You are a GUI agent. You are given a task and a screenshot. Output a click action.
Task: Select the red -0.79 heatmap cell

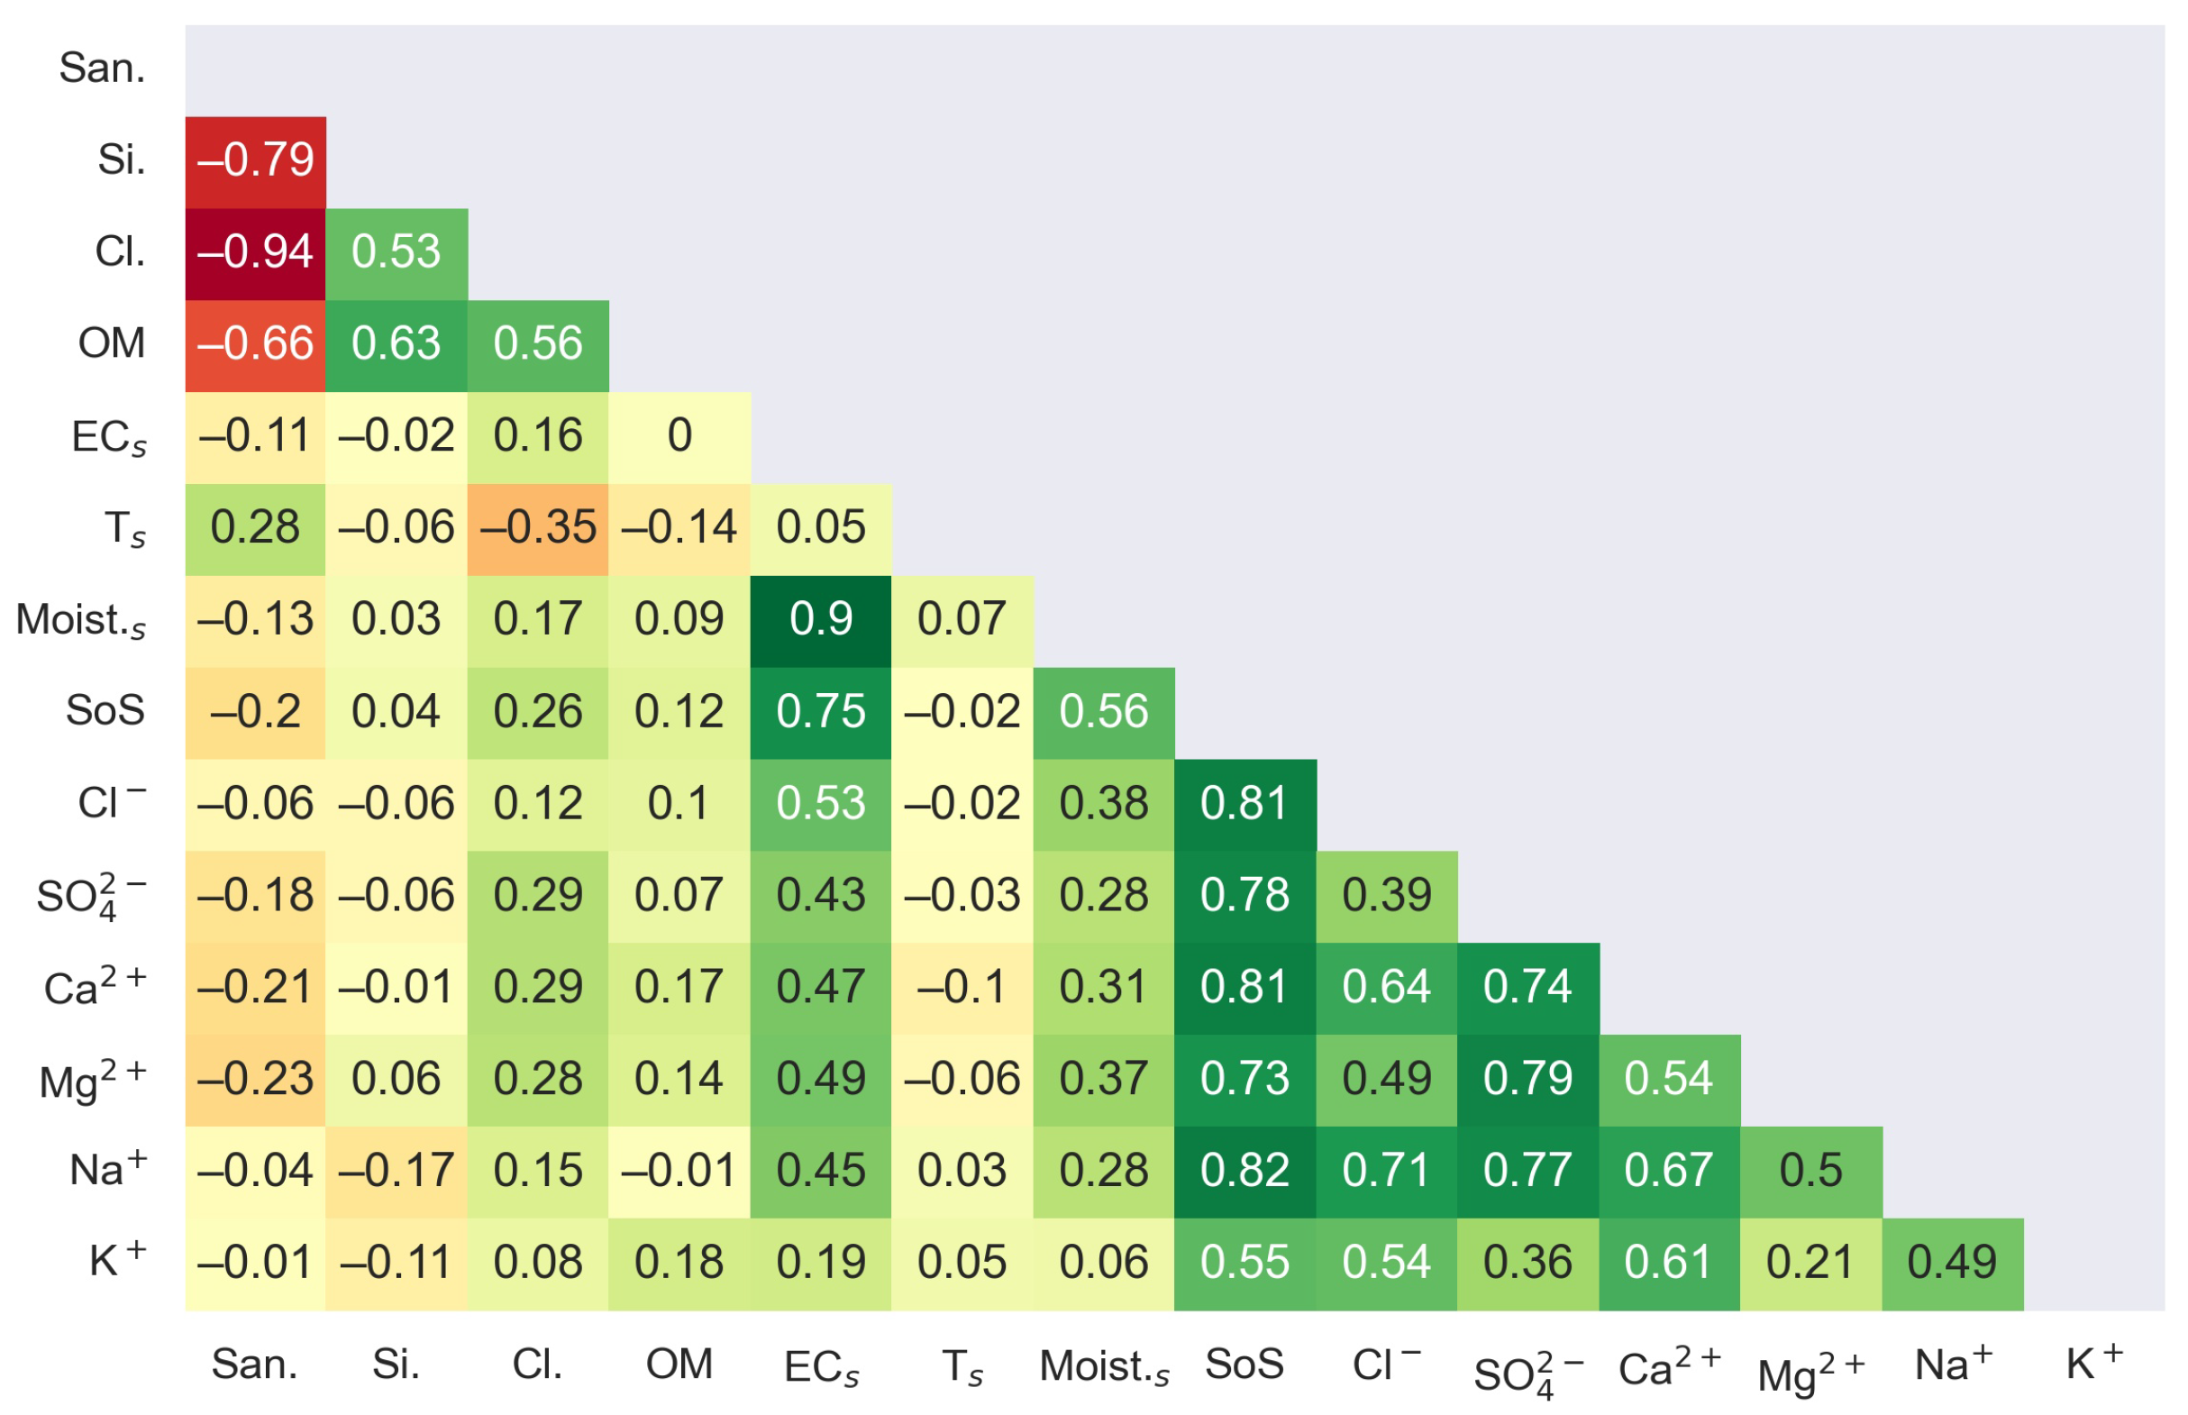255,161
